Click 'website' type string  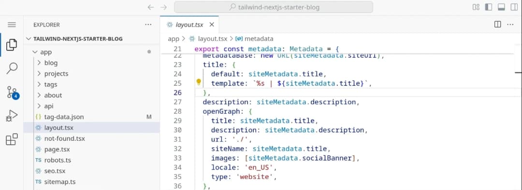click(x=254, y=176)
